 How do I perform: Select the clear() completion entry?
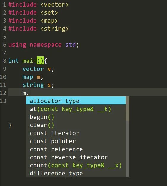coord(76,125)
